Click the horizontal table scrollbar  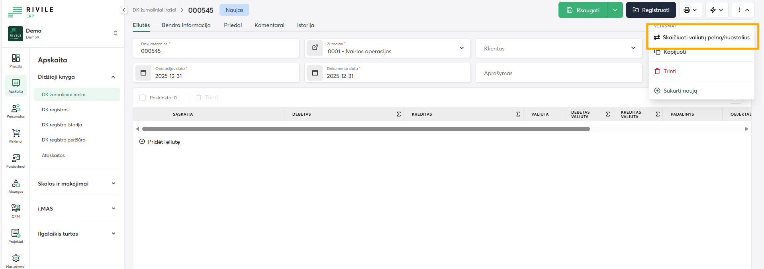(366, 129)
